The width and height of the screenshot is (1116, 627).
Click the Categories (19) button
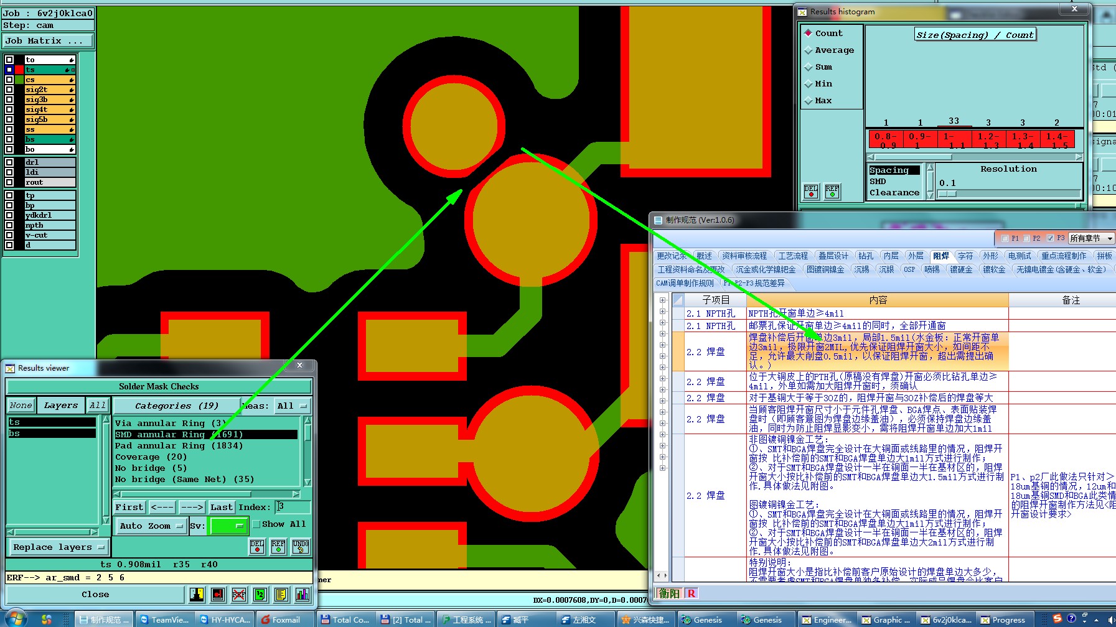pos(177,406)
